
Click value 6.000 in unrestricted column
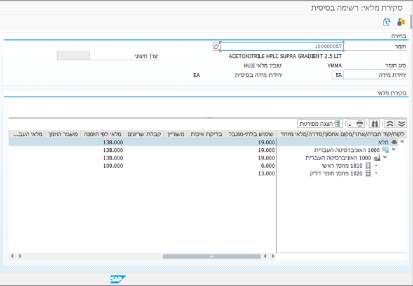pyautogui.click(x=267, y=166)
